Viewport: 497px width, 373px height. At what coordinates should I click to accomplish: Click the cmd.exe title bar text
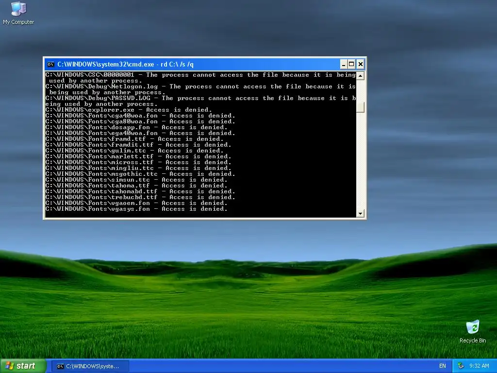(x=125, y=65)
